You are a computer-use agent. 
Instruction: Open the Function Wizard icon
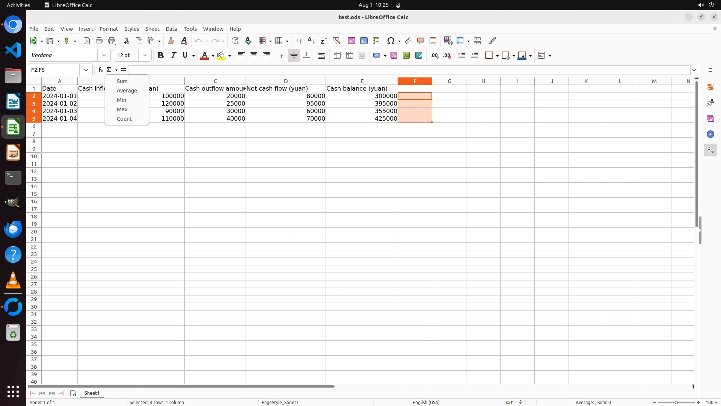click(x=100, y=70)
